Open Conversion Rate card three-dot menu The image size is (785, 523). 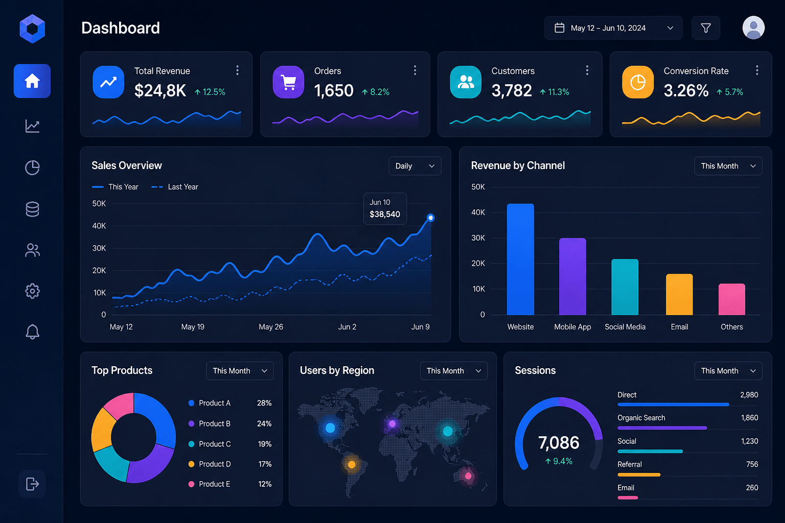[x=757, y=70]
